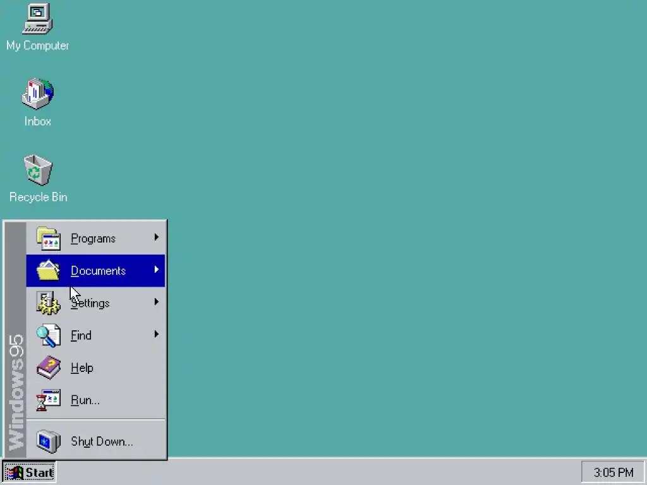Expand the Settings submenu arrow
Viewport: 647px width, 485px height.
[x=157, y=302]
